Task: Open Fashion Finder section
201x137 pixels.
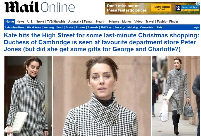Action: pyautogui.click(x=167, y=21)
